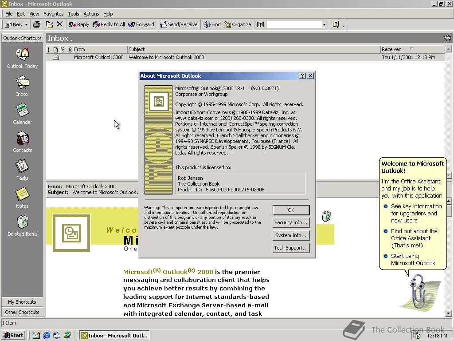Viewport: 454px width, 341px height.
Task: Click Move to Folder toolbar icon
Action: click(x=50, y=24)
